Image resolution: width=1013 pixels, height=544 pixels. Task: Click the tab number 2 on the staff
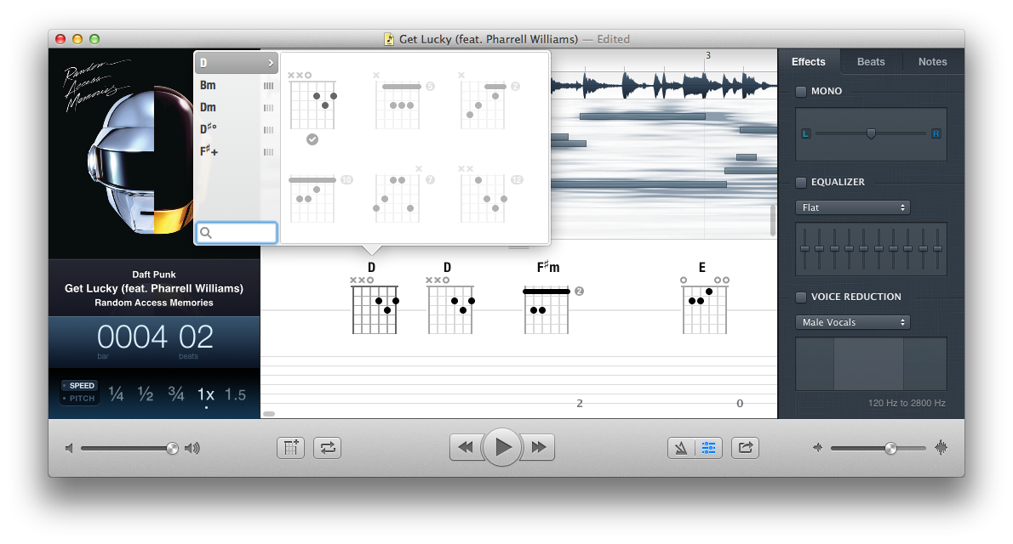tap(580, 403)
